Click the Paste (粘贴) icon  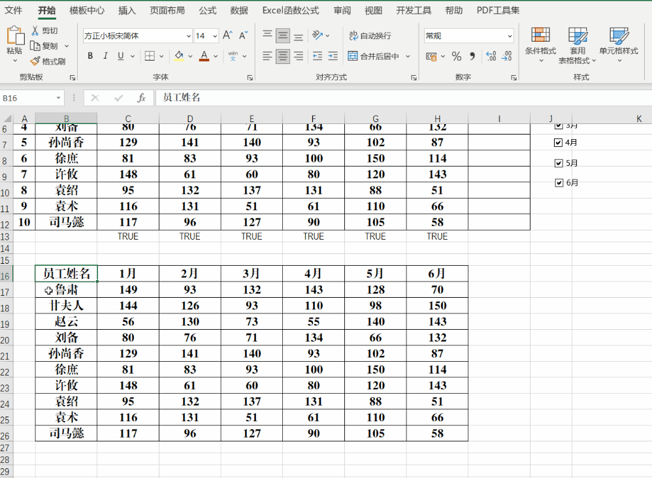tap(15, 36)
